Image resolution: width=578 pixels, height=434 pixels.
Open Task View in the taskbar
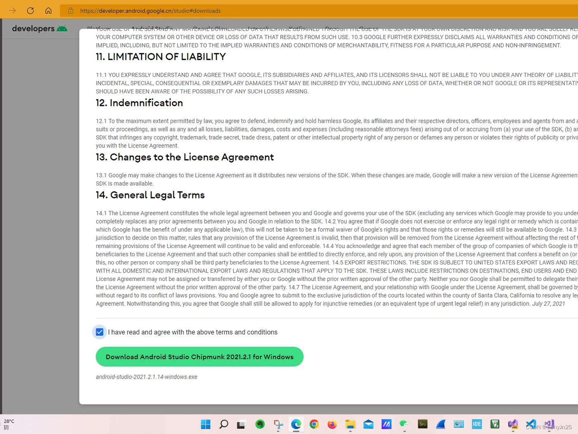point(242,424)
